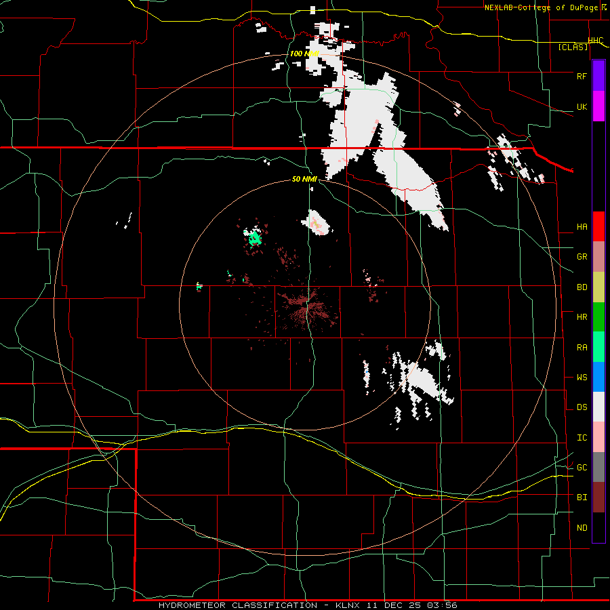Click the DS white legend swatch
This screenshot has width=610, height=610.
click(598, 407)
